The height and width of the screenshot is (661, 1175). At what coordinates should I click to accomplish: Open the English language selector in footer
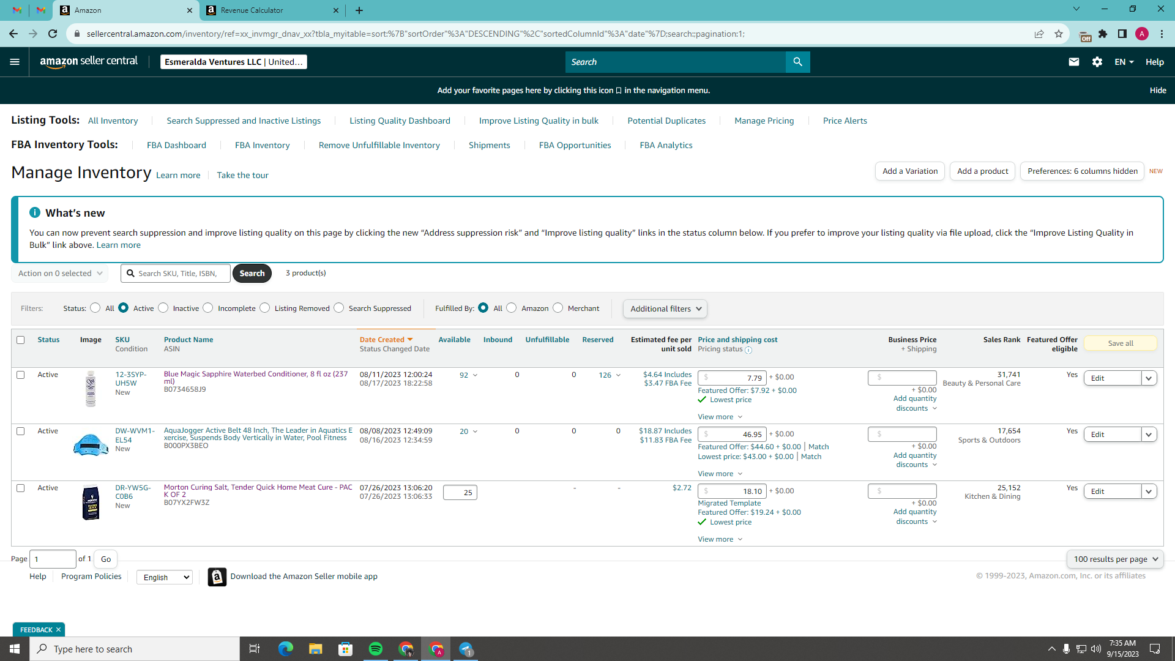165,577
